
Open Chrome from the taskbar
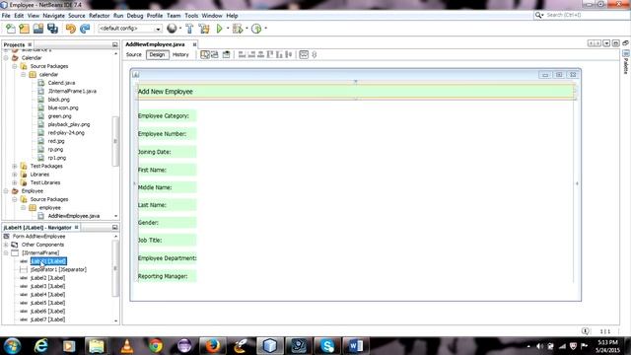click(156, 346)
